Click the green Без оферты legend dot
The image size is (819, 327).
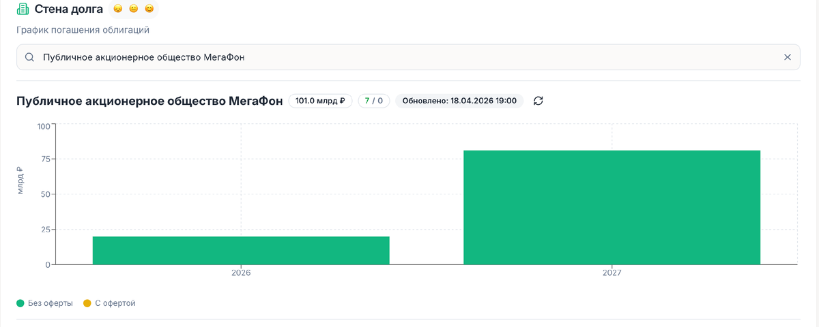point(20,303)
